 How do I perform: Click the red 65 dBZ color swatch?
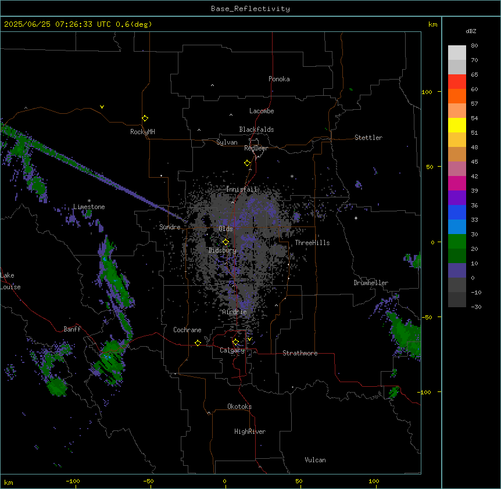(x=457, y=82)
